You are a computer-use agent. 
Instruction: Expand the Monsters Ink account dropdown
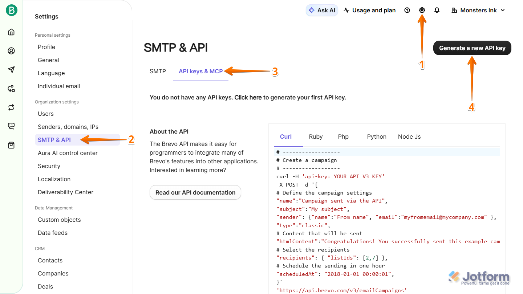(478, 10)
